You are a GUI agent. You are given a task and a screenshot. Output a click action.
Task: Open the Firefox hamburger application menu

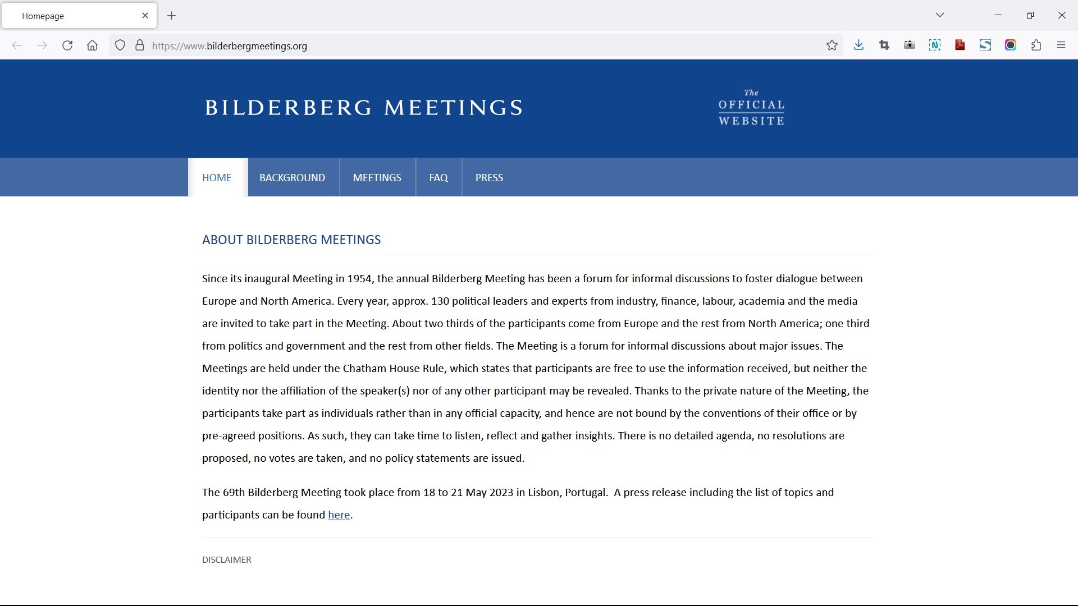click(1061, 45)
